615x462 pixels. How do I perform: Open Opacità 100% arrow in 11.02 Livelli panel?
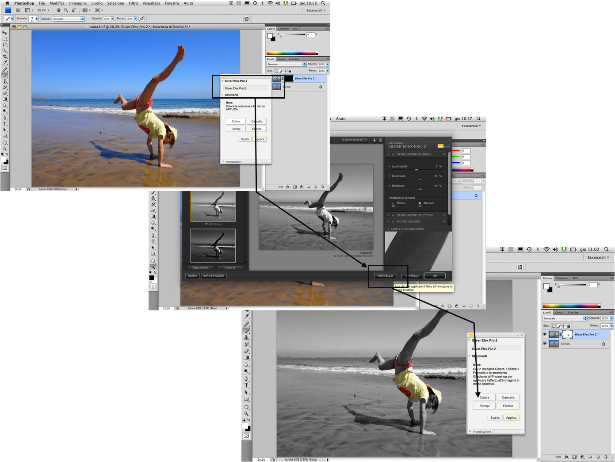click(x=611, y=318)
